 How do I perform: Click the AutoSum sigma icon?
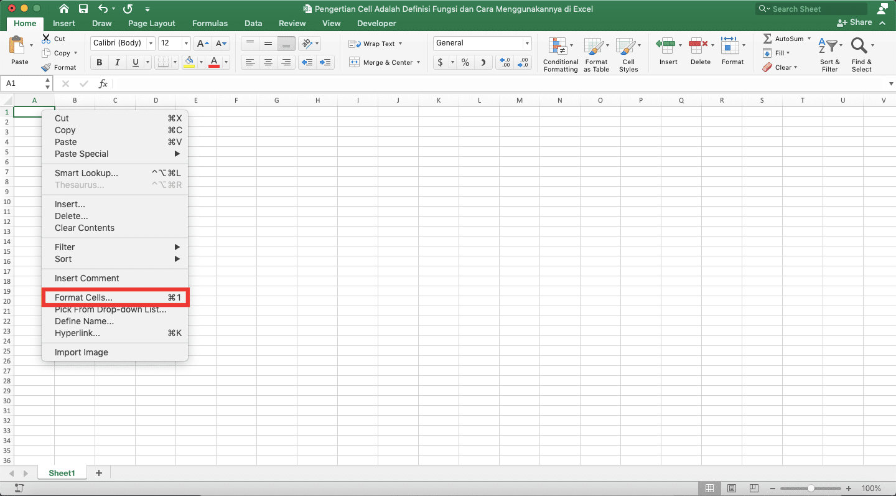[767, 39]
